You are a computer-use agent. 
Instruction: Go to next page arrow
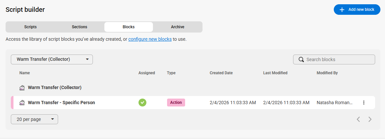(x=370, y=119)
